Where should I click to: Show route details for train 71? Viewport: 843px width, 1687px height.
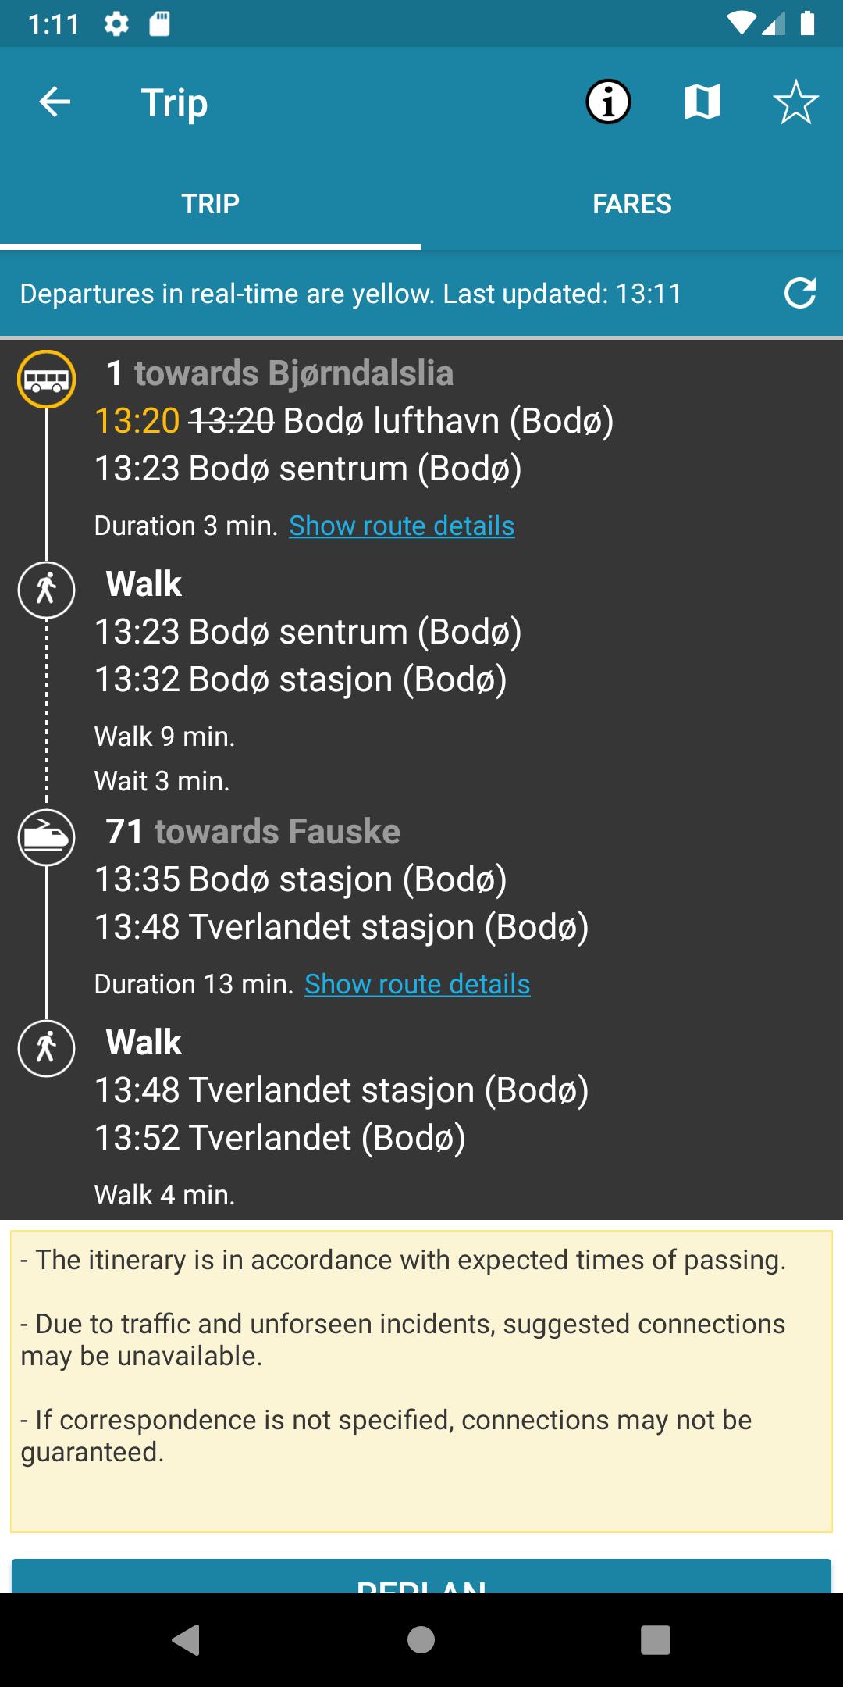tap(417, 984)
